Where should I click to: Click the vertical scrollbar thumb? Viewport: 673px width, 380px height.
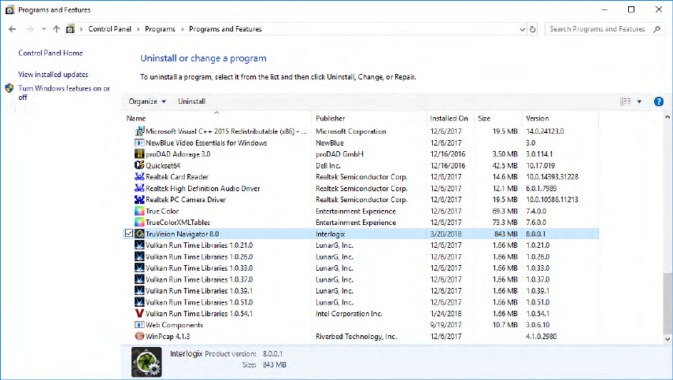[x=667, y=302]
